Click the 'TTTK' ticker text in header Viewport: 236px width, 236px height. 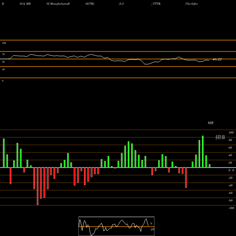tap(157, 4)
